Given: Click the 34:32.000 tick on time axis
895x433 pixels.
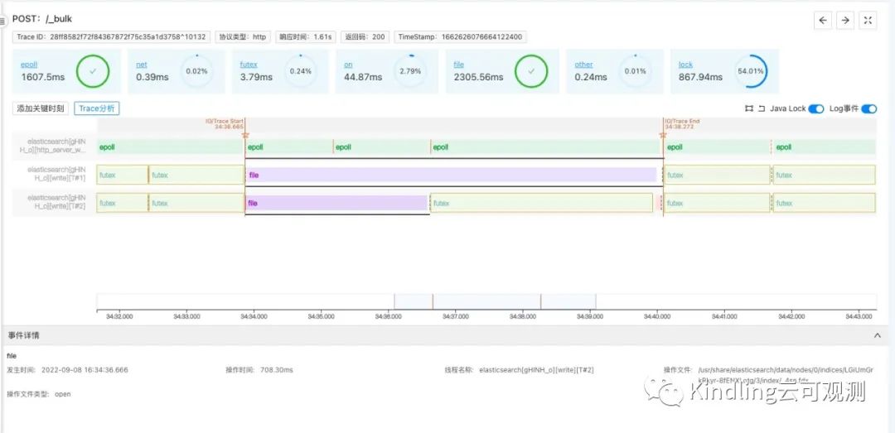Looking at the screenshot, I should click(x=120, y=316).
